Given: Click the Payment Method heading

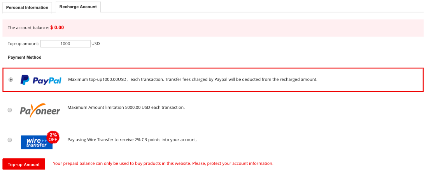Looking at the screenshot, I should [25, 57].
